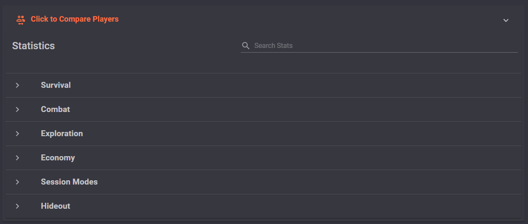Click the compare players people icon

[21, 20]
